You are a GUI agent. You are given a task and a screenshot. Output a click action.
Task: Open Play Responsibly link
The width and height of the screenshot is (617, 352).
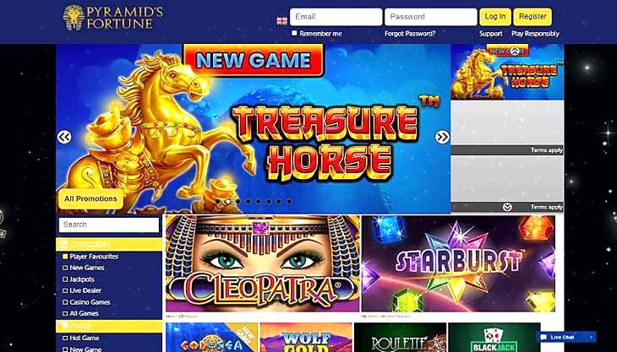(x=535, y=34)
